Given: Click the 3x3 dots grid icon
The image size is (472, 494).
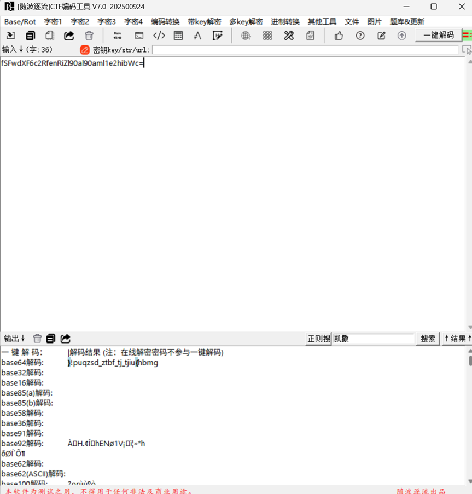Looking at the screenshot, I should click(x=267, y=36).
